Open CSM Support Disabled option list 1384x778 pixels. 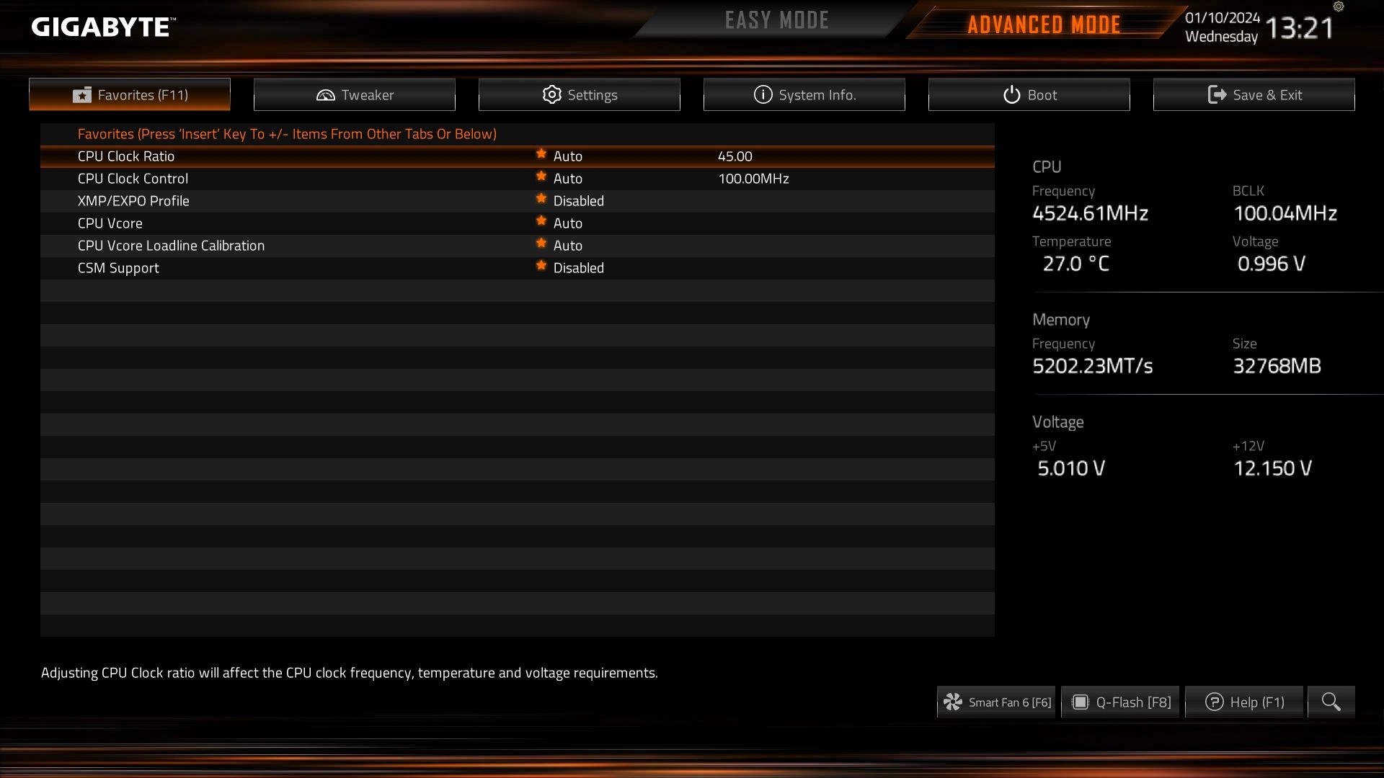pos(579,268)
